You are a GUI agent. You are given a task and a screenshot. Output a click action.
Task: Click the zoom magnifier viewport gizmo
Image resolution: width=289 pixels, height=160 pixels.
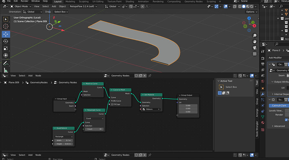coord(255,36)
